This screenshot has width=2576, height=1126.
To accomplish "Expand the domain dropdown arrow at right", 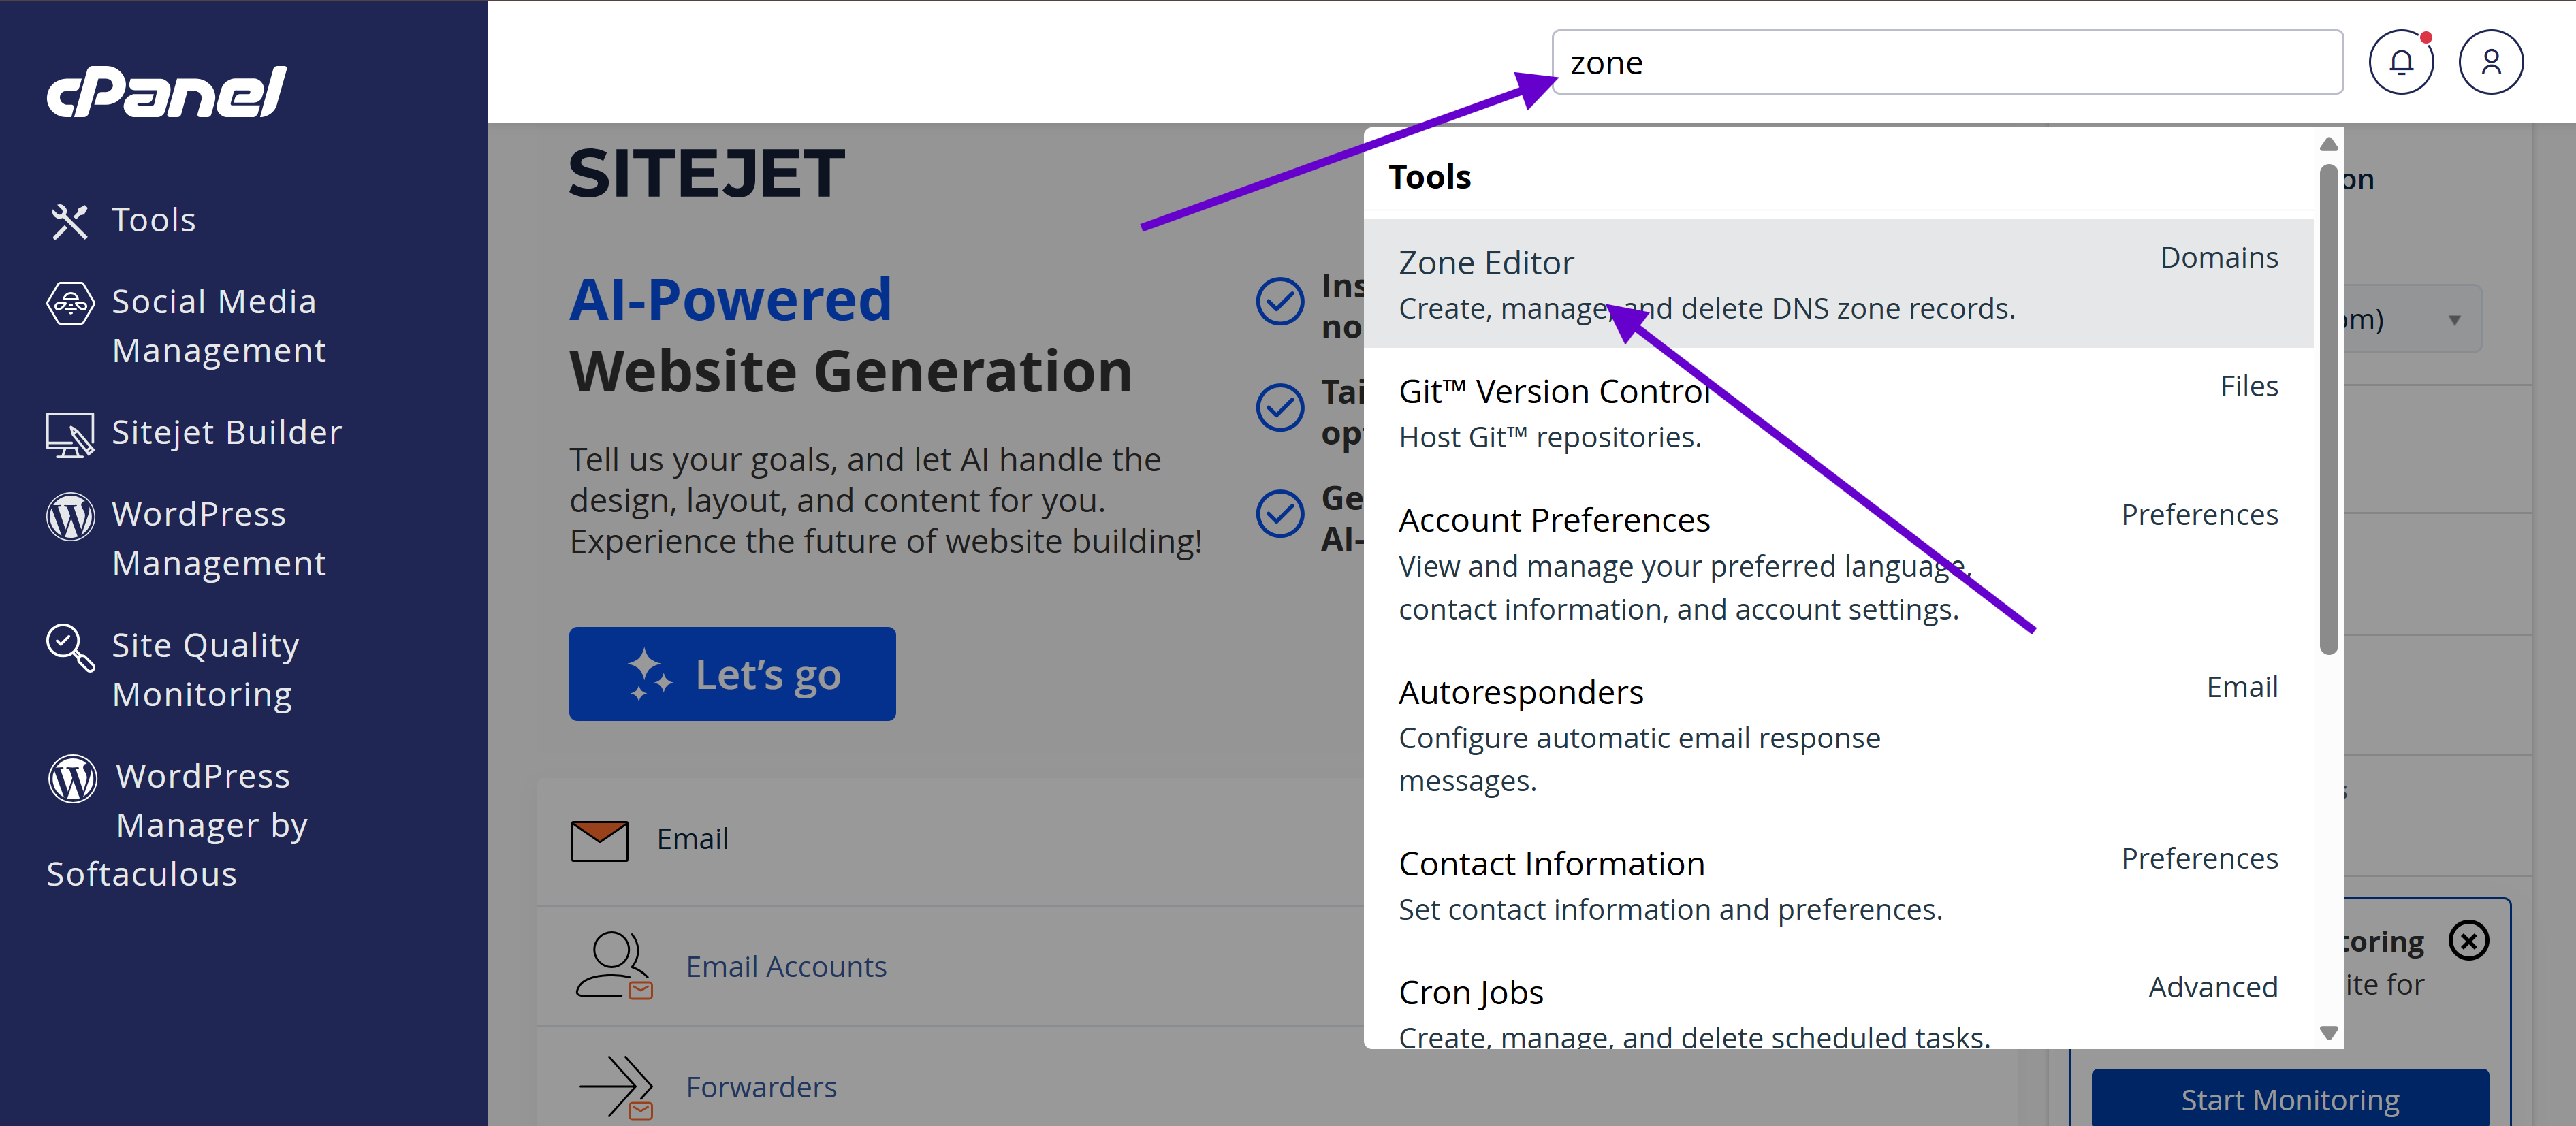I will 2454,320.
